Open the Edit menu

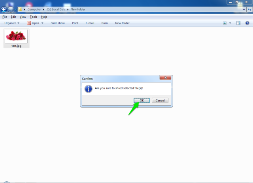[13, 17]
